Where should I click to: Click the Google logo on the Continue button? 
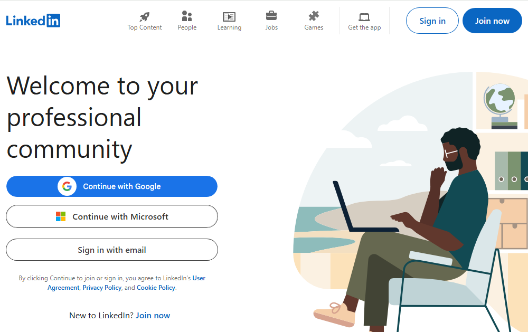(67, 186)
